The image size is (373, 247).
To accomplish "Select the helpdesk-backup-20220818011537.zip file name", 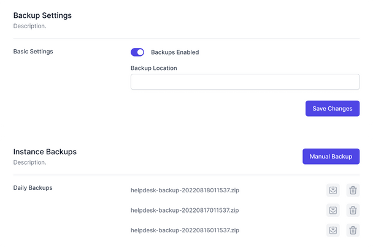I will [x=185, y=190].
